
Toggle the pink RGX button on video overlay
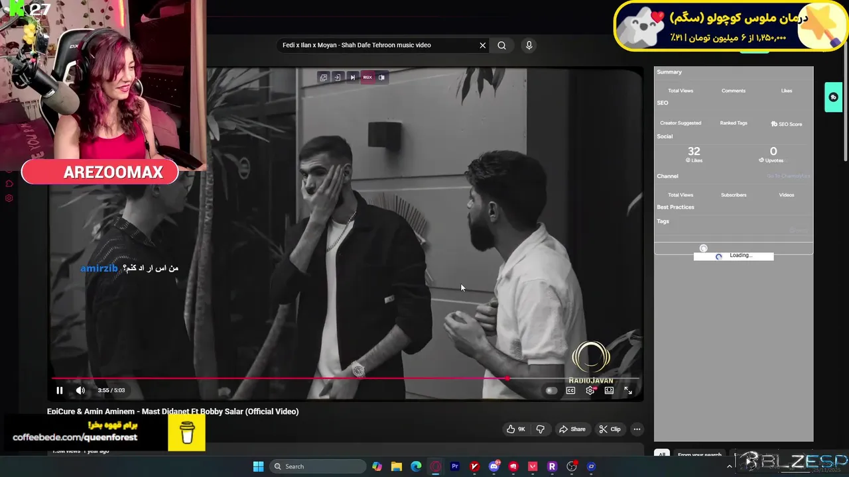367,78
